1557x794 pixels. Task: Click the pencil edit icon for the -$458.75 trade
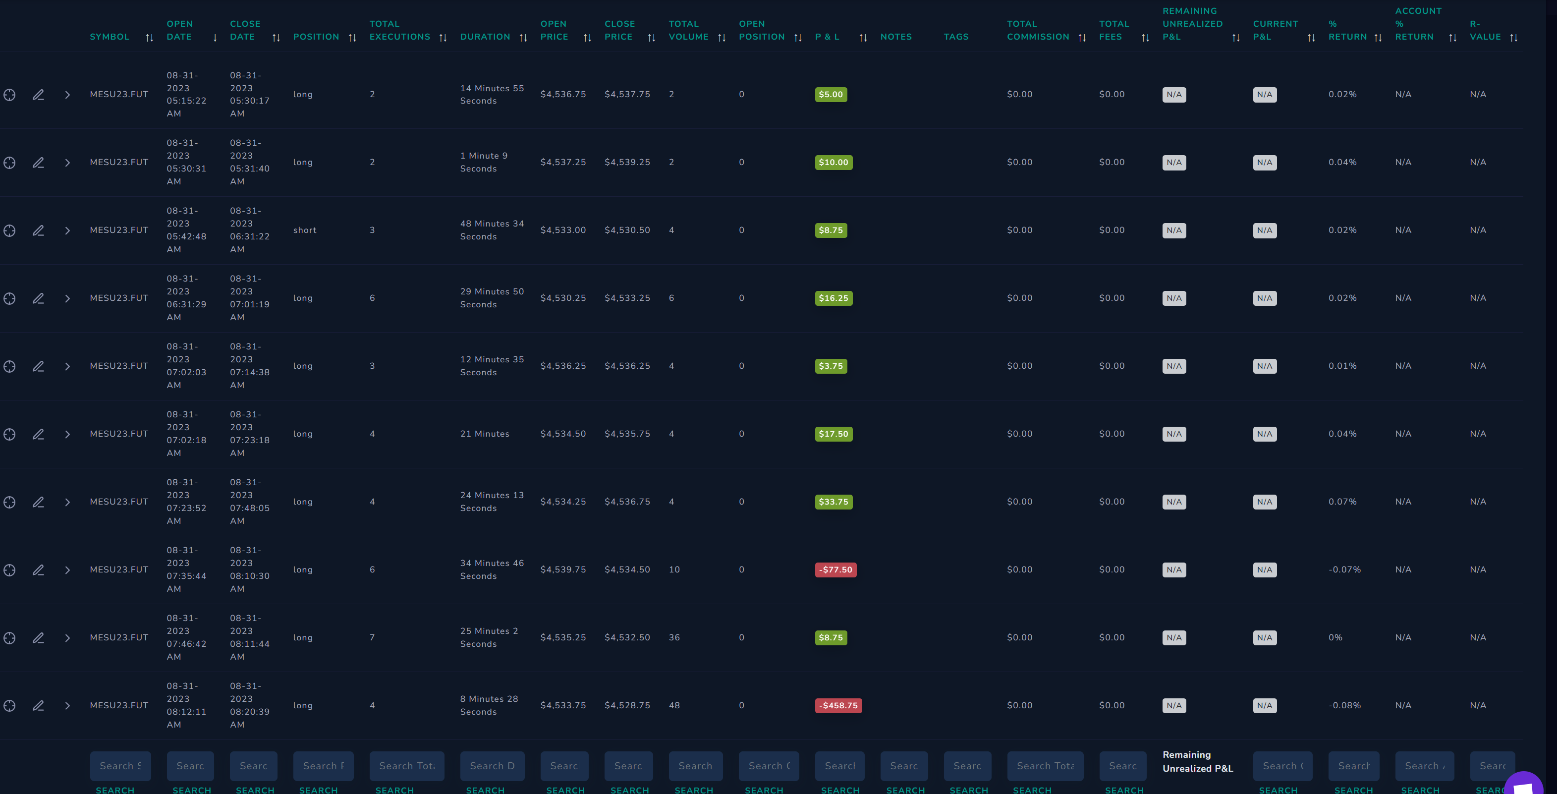click(x=38, y=706)
